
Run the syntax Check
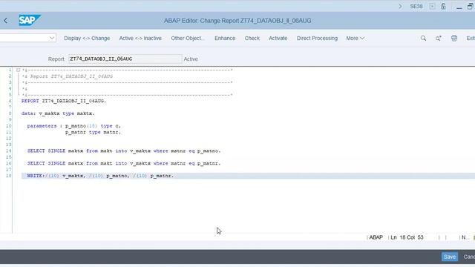coord(252,38)
